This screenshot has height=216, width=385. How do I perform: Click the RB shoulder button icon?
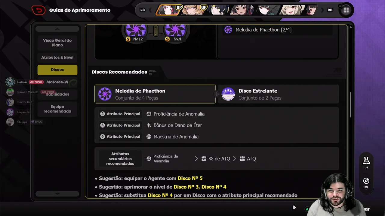[330, 10]
